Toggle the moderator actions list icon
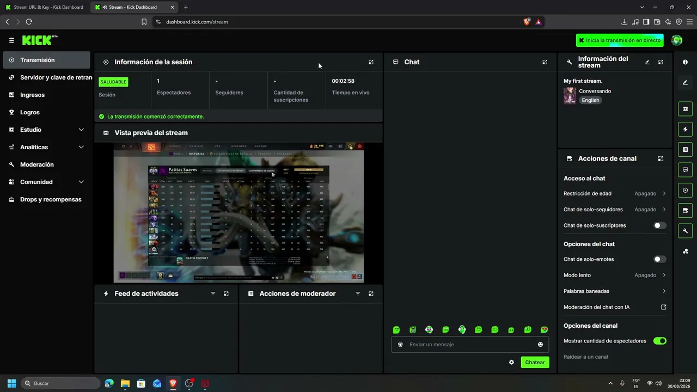 coord(685,149)
